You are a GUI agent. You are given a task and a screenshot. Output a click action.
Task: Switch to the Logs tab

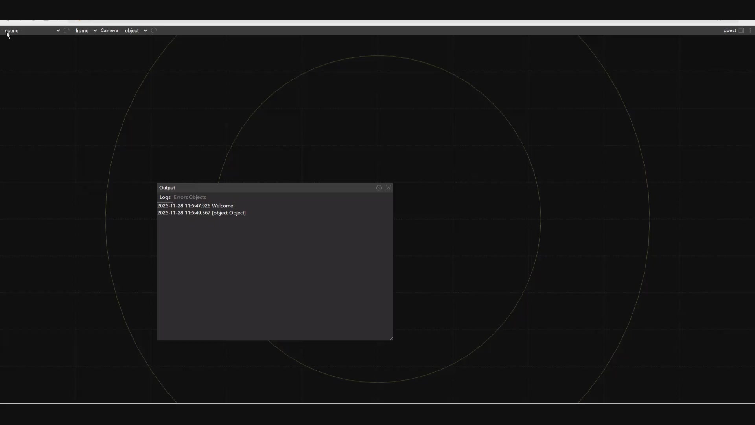point(165,197)
